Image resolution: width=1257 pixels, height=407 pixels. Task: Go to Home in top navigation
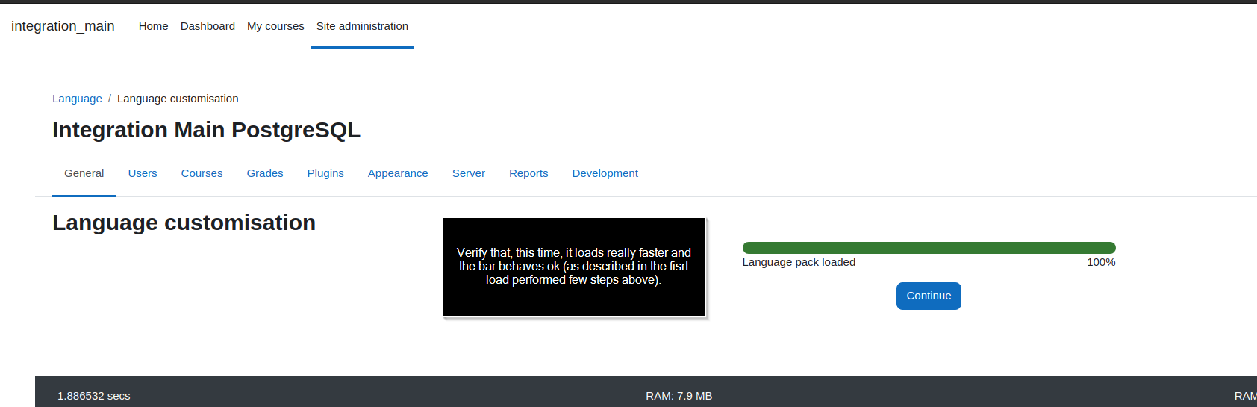(x=153, y=26)
